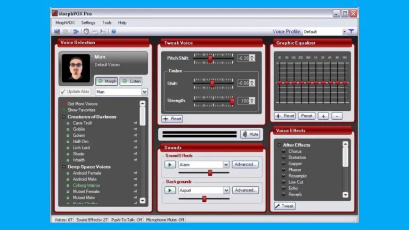This screenshot has height=230, width=409.
Task: Click the filter funnel icon beside Voice Profile
Action: pyautogui.click(x=351, y=31)
